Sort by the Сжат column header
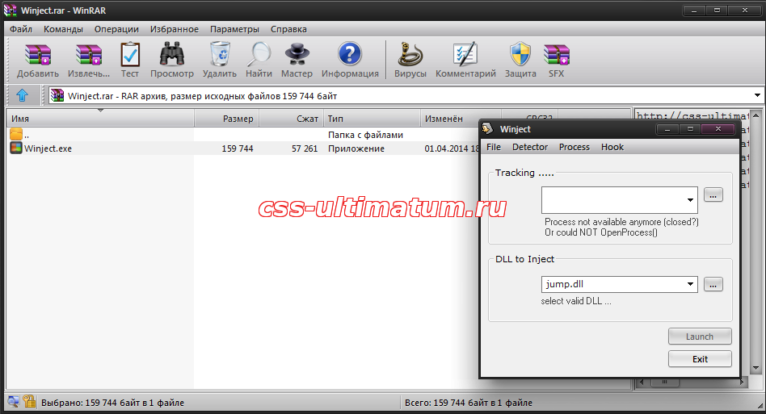This screenshot has width=766, height=414. coord(291,119)
